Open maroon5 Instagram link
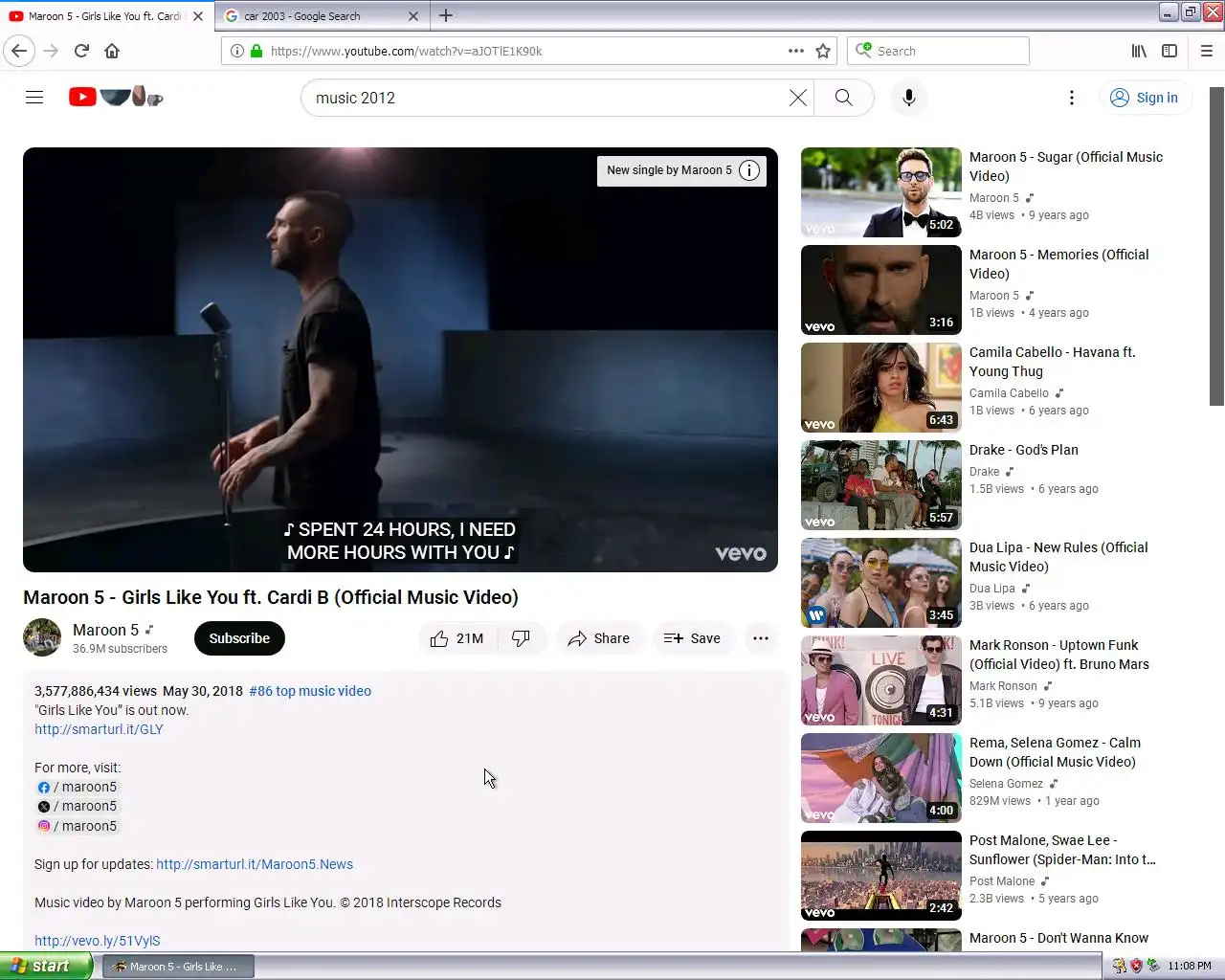 pyautogui.click(x=76, y=826)
